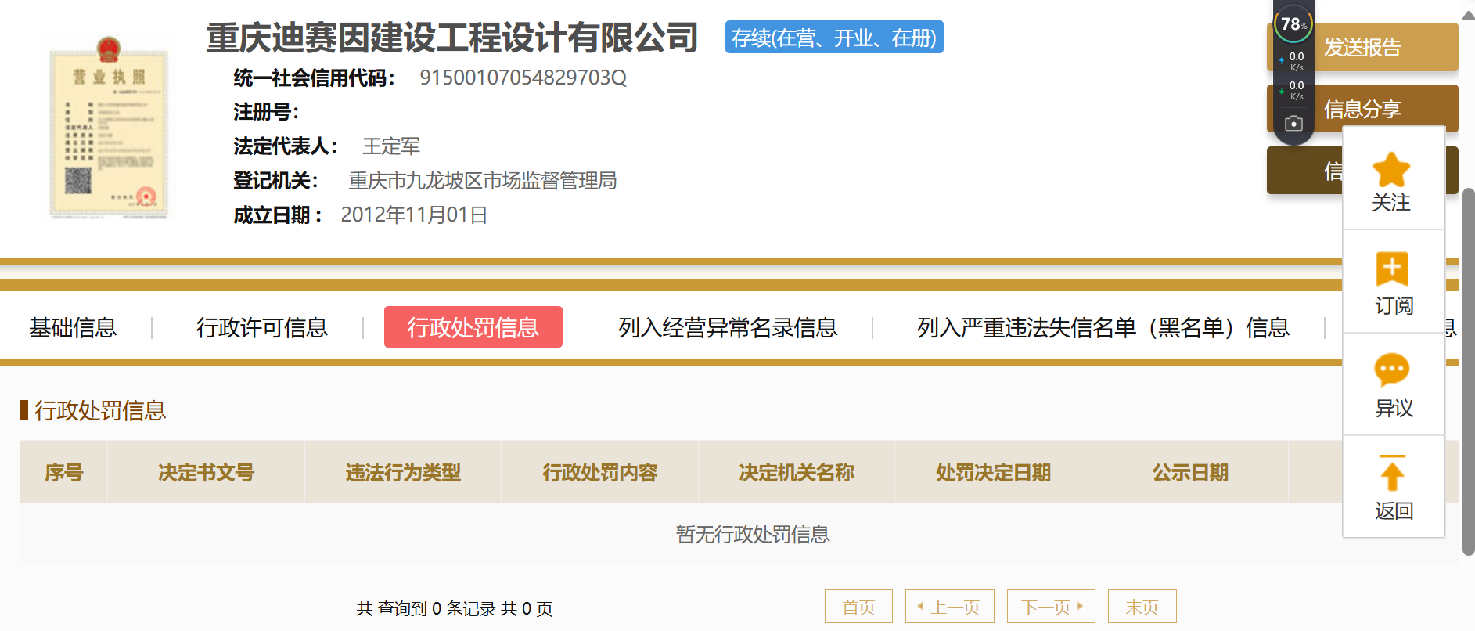Click company title 重庆迪赛因建设工程设计有限公司
This screenshot has width=1475, height=631.
tap(451, 38)
